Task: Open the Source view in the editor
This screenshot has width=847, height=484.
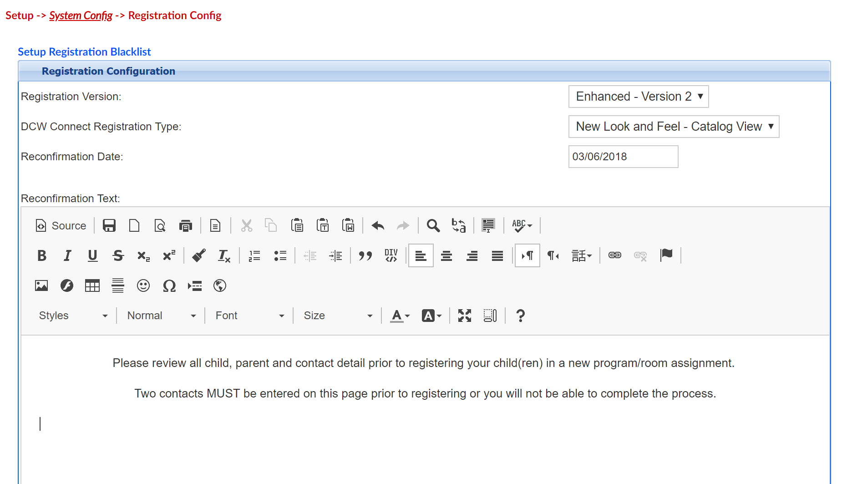Action: point(61,225)
